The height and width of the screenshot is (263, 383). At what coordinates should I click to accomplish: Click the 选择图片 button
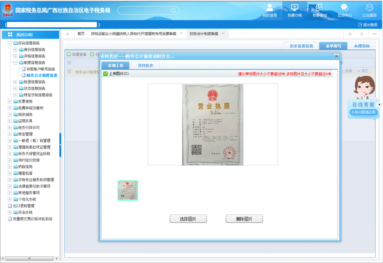188,219
